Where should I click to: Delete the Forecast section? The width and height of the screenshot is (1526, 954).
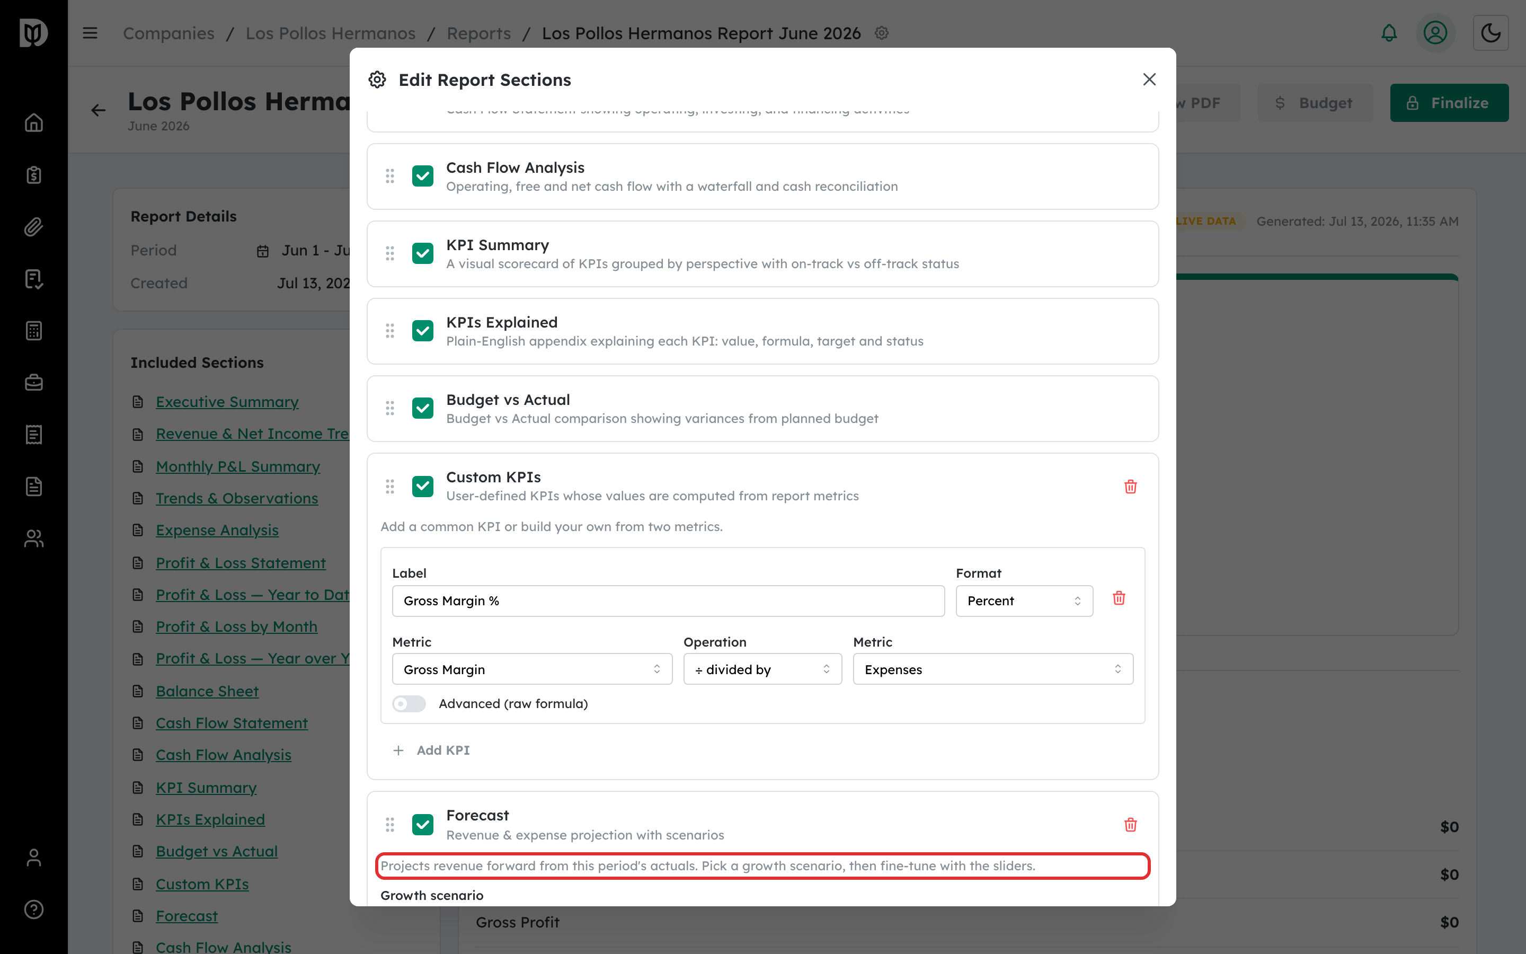[x=1131, y=825]
